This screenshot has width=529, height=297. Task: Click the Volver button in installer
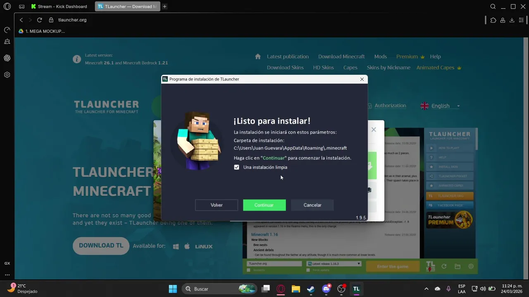pyautogui.click(x=217, y=205)
